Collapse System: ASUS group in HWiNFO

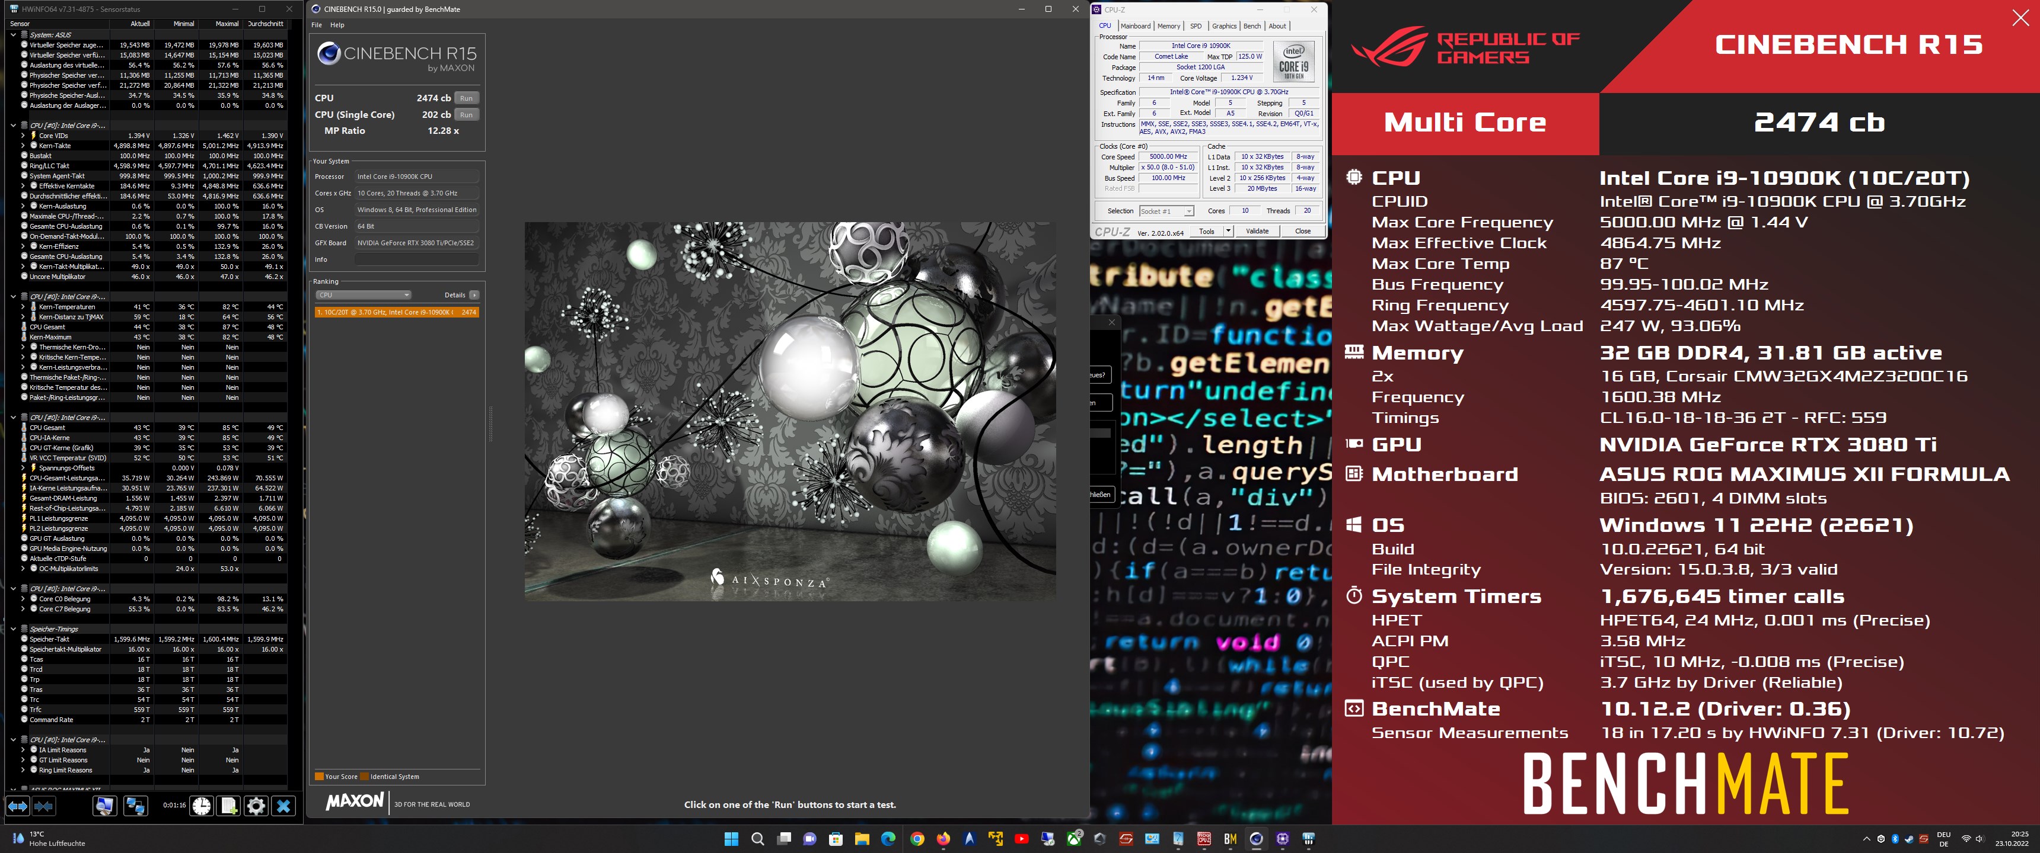[x=14, y=35]
